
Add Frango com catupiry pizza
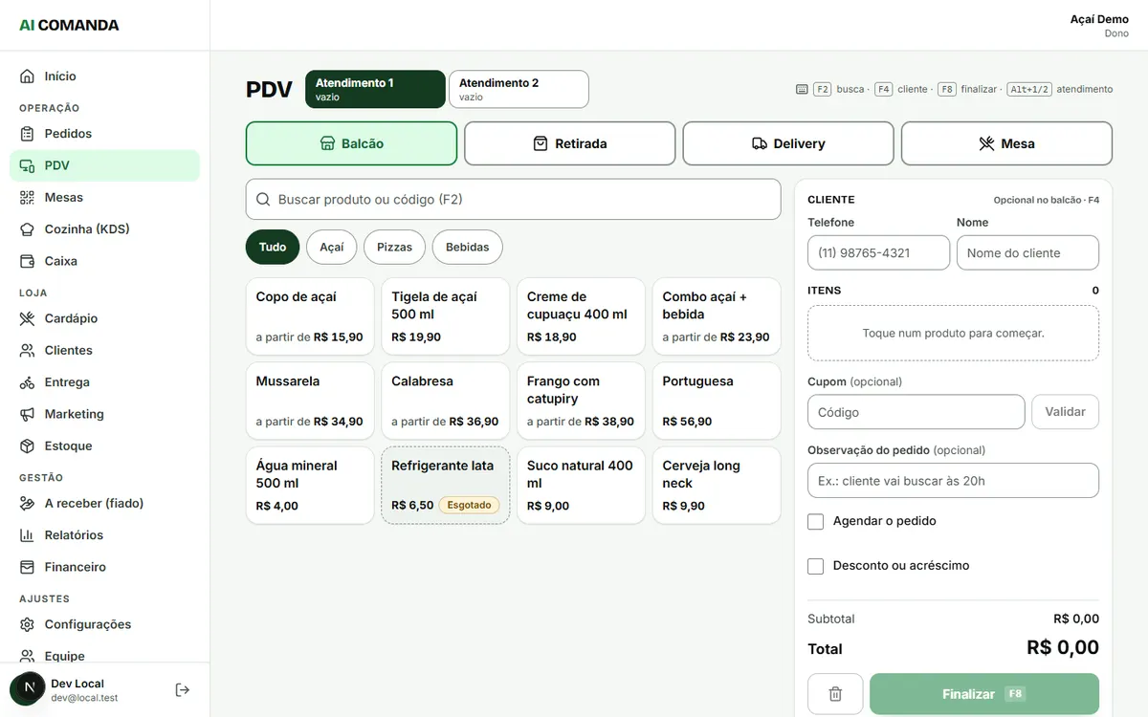coord(581,401)
